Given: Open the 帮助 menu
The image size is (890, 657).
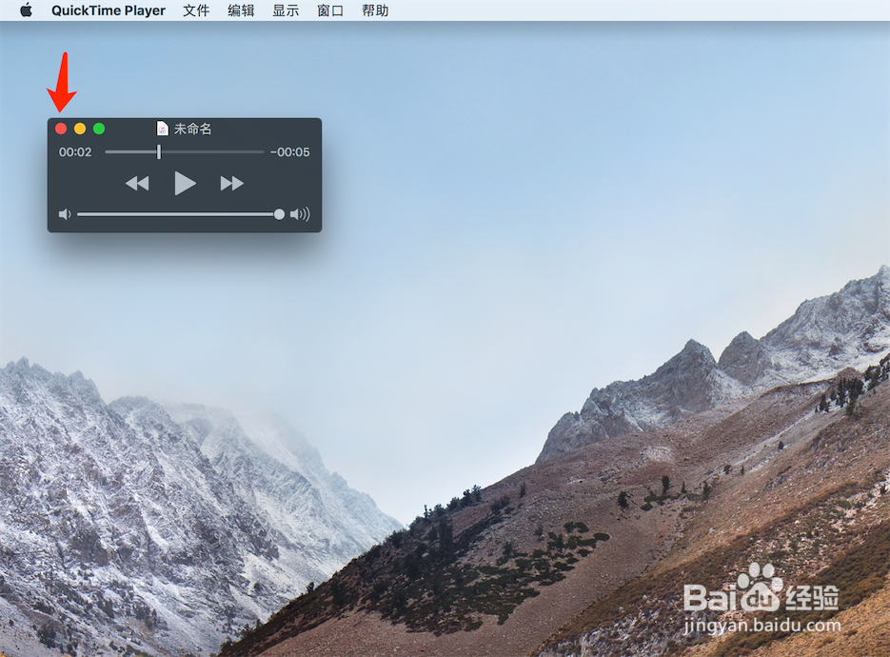Looking at the screenshot, I should (374, 10).
